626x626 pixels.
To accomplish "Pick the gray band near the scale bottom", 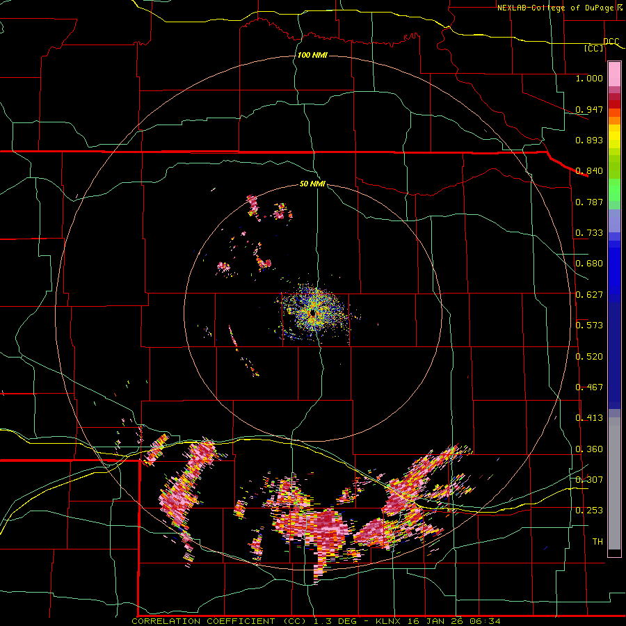I will pos(614,483).
